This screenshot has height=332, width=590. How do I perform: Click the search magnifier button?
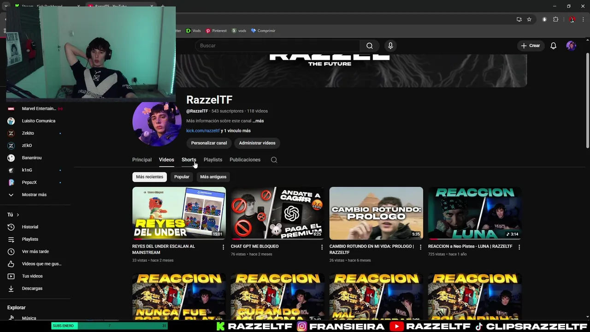[x=369, y=46]
